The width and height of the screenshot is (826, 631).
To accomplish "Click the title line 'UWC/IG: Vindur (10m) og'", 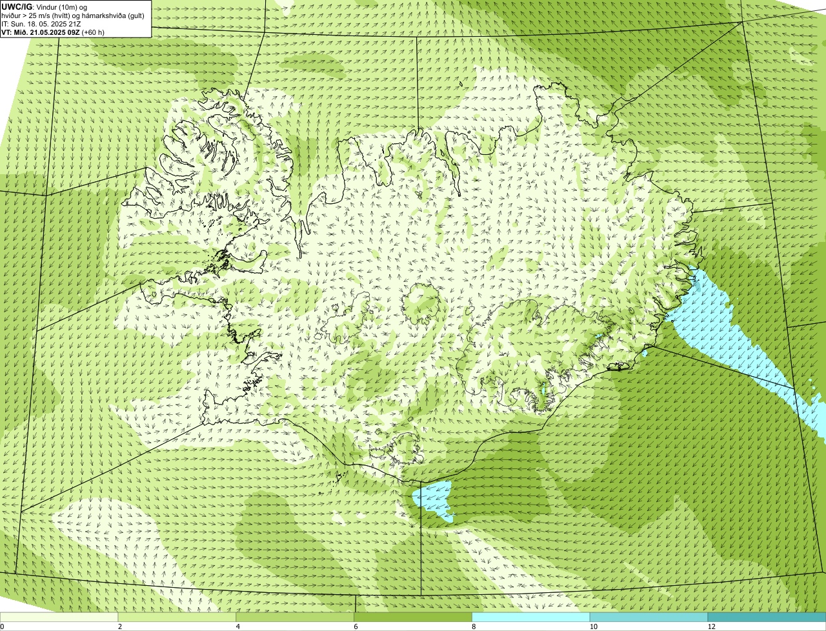I will 45,6.
